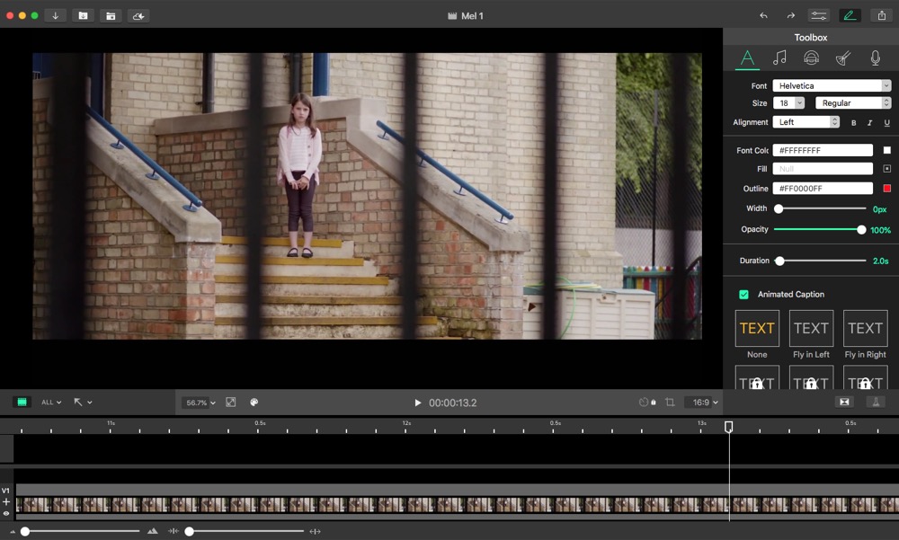This screenshot has height=540, width=899.
Task: Click the undo arrow in the title bar
Action: (x=763, y=15)
